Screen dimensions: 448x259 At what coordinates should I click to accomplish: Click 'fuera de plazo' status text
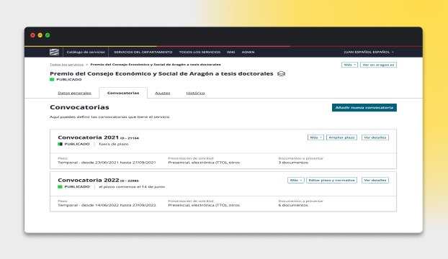point(113,144)
